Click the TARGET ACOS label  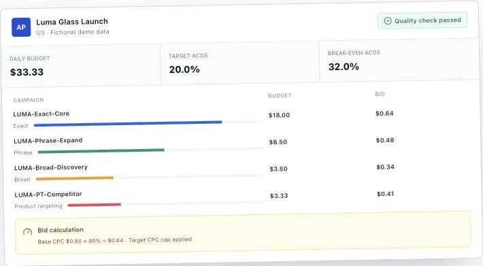pos(188,56)
